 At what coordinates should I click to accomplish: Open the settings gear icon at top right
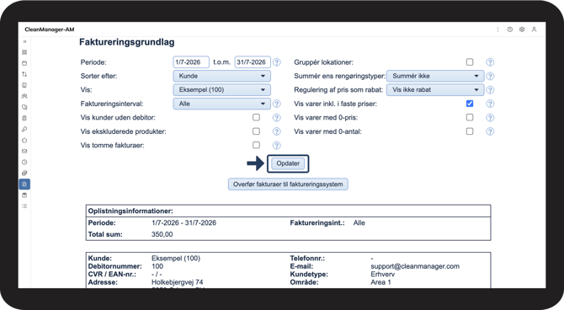(522, 29)
